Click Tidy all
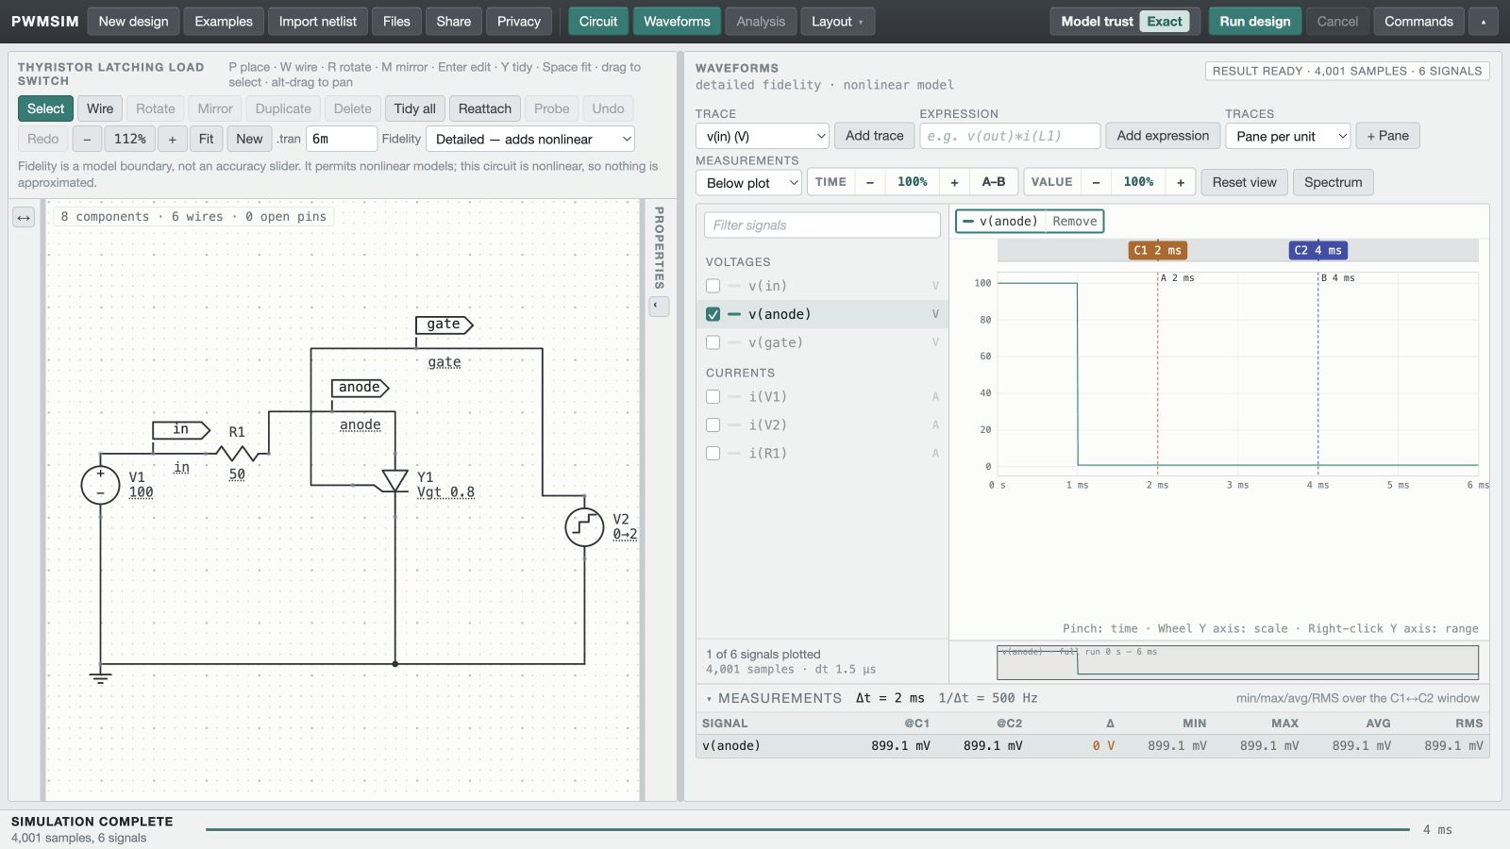Viewport: 1510px width, 849px height. point(414,108)
